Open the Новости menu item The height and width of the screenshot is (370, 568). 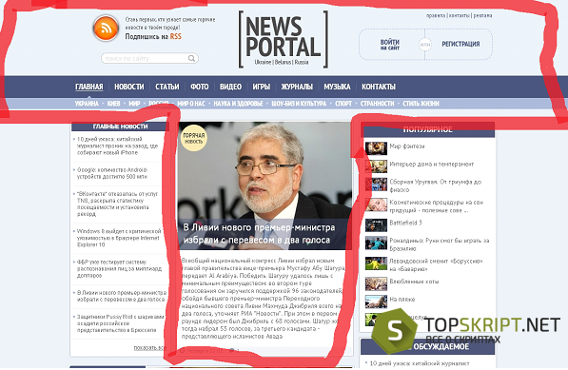coord(129,87)
